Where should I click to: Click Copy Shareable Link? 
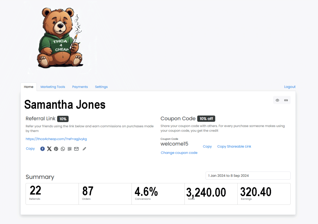click(234, 146)
